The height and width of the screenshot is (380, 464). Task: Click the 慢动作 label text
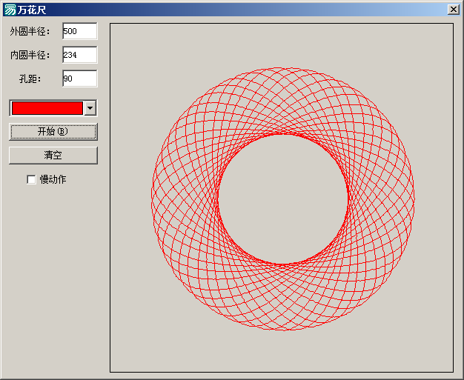click(53, 179)
